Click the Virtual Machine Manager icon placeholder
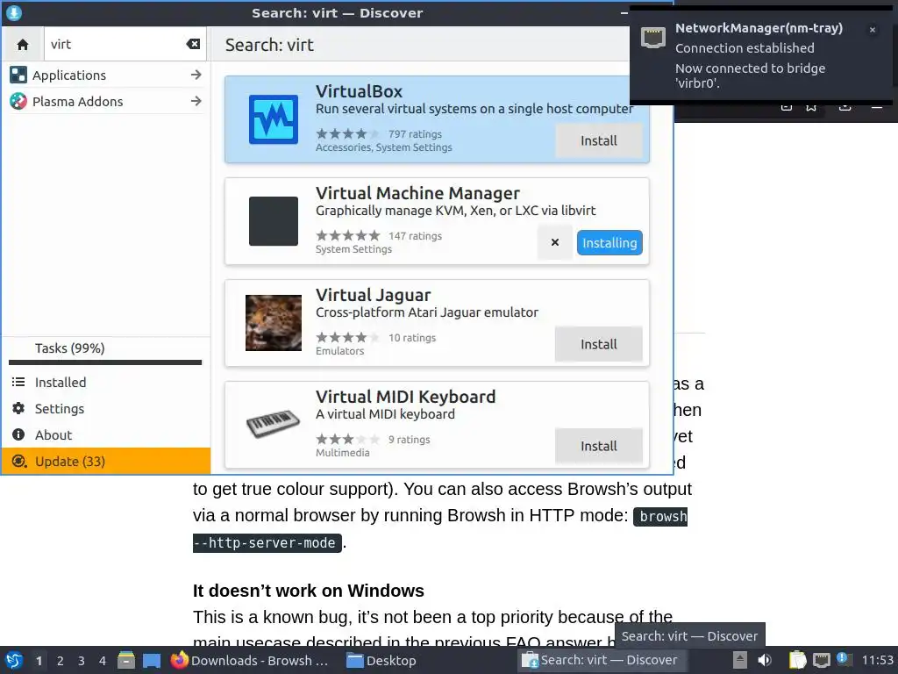 (x=274, y=221)
